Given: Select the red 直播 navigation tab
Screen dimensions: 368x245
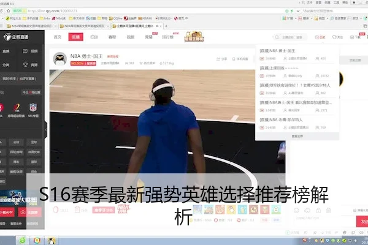Looking at the screenshot, I should pos(76,37).
